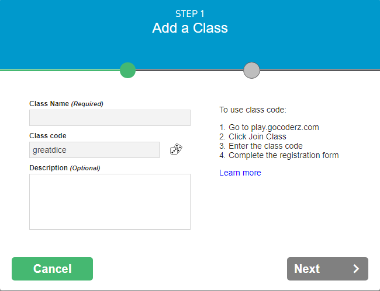Click the green step one circle
Viewport: 380px width, 291px height.
127,70
